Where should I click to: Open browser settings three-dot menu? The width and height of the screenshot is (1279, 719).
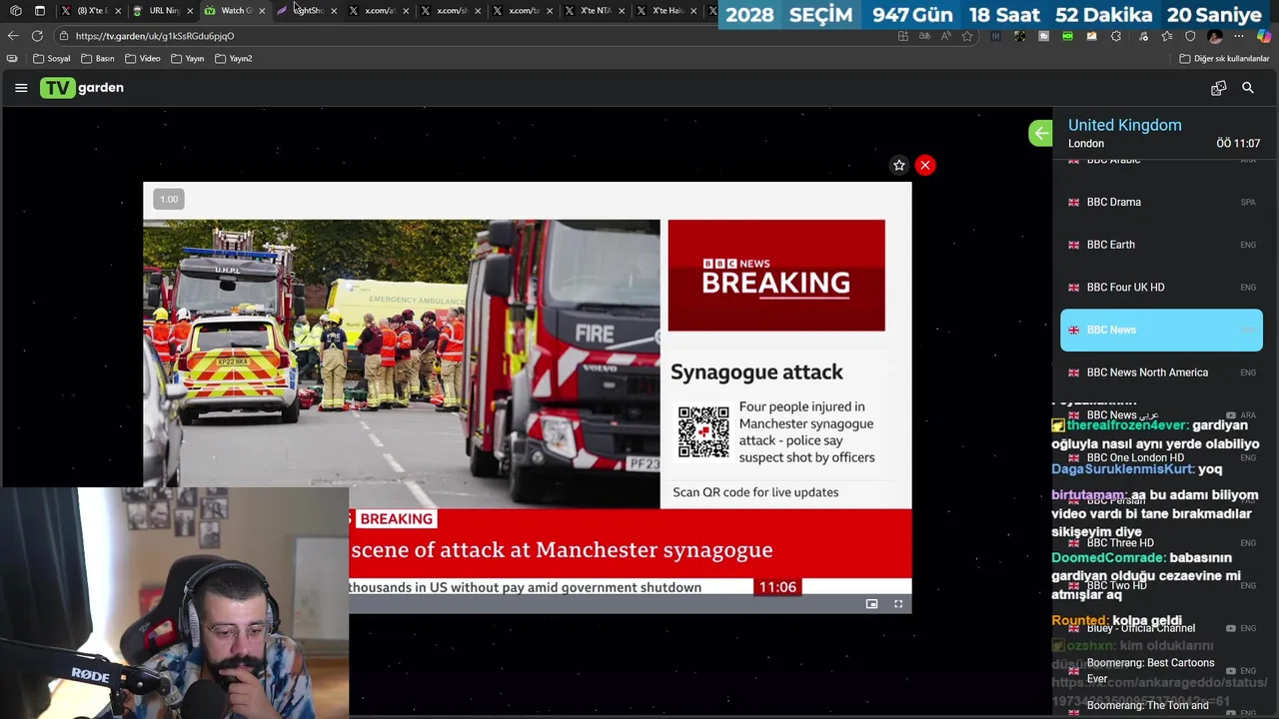(x=1239, y=36)
